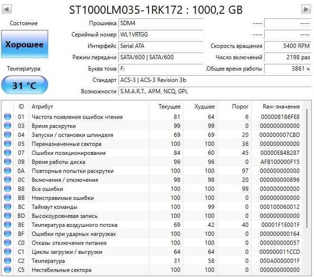The width and height of the screenshot is (314, 278).
Task: Click the status icon for row C1
Action: [x=8, y=252]
